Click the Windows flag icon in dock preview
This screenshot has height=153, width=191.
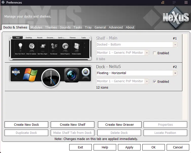(30, 75)
